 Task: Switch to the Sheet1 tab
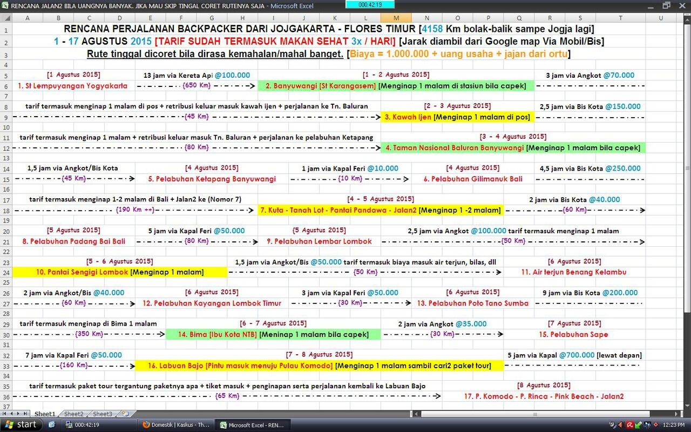tap(45, 414)
